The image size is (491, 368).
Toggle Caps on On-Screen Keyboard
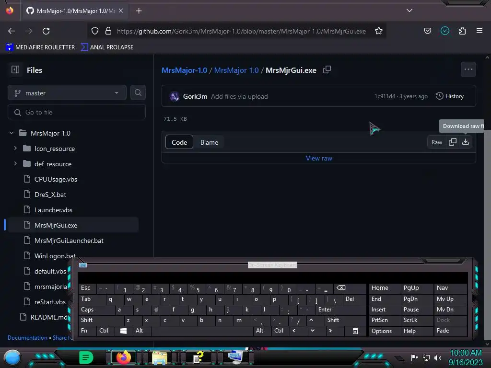96,310
